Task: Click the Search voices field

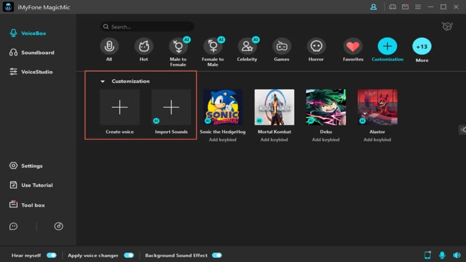Action: pyautogui.click(x=147, y=27)
